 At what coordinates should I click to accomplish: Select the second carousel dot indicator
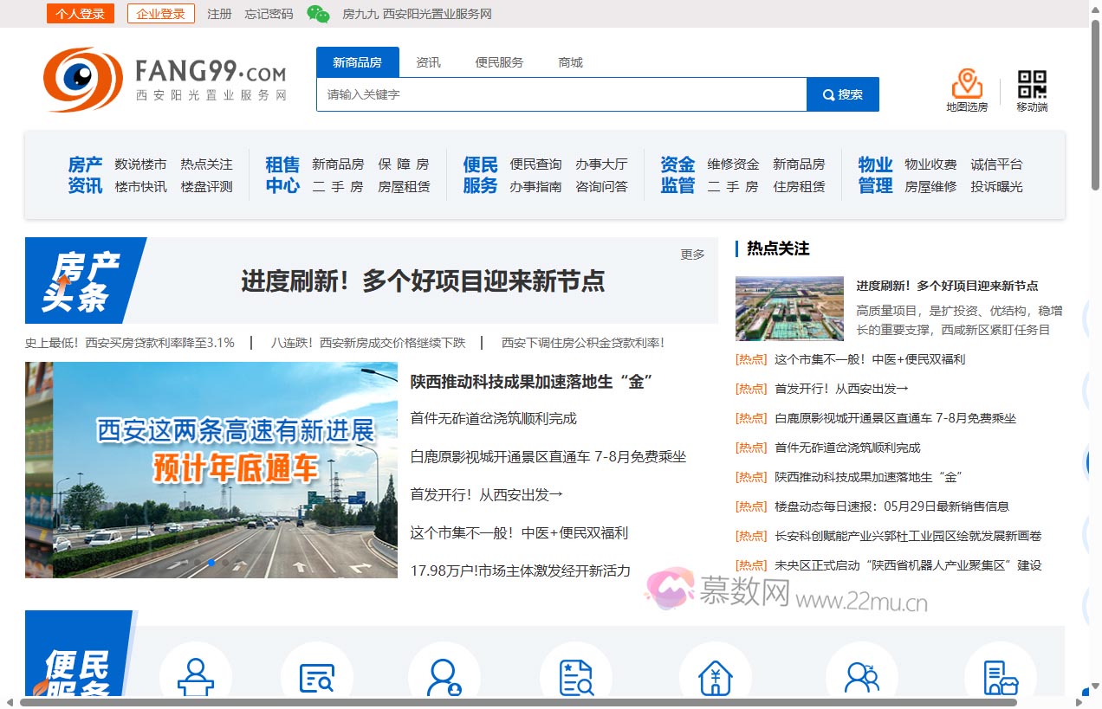click(211, 562)
